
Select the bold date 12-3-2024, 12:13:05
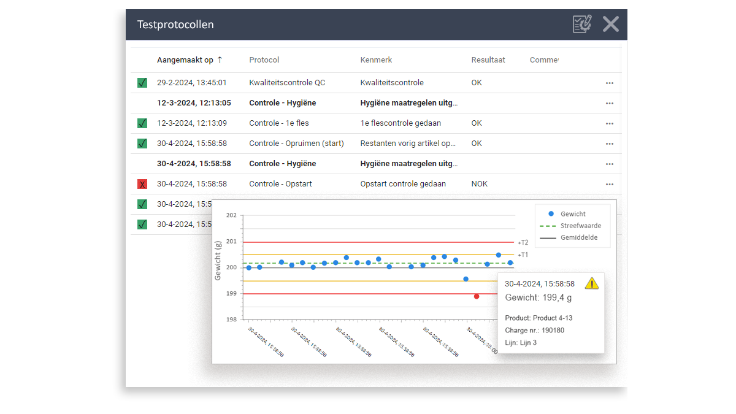click(x=194, y=103)
